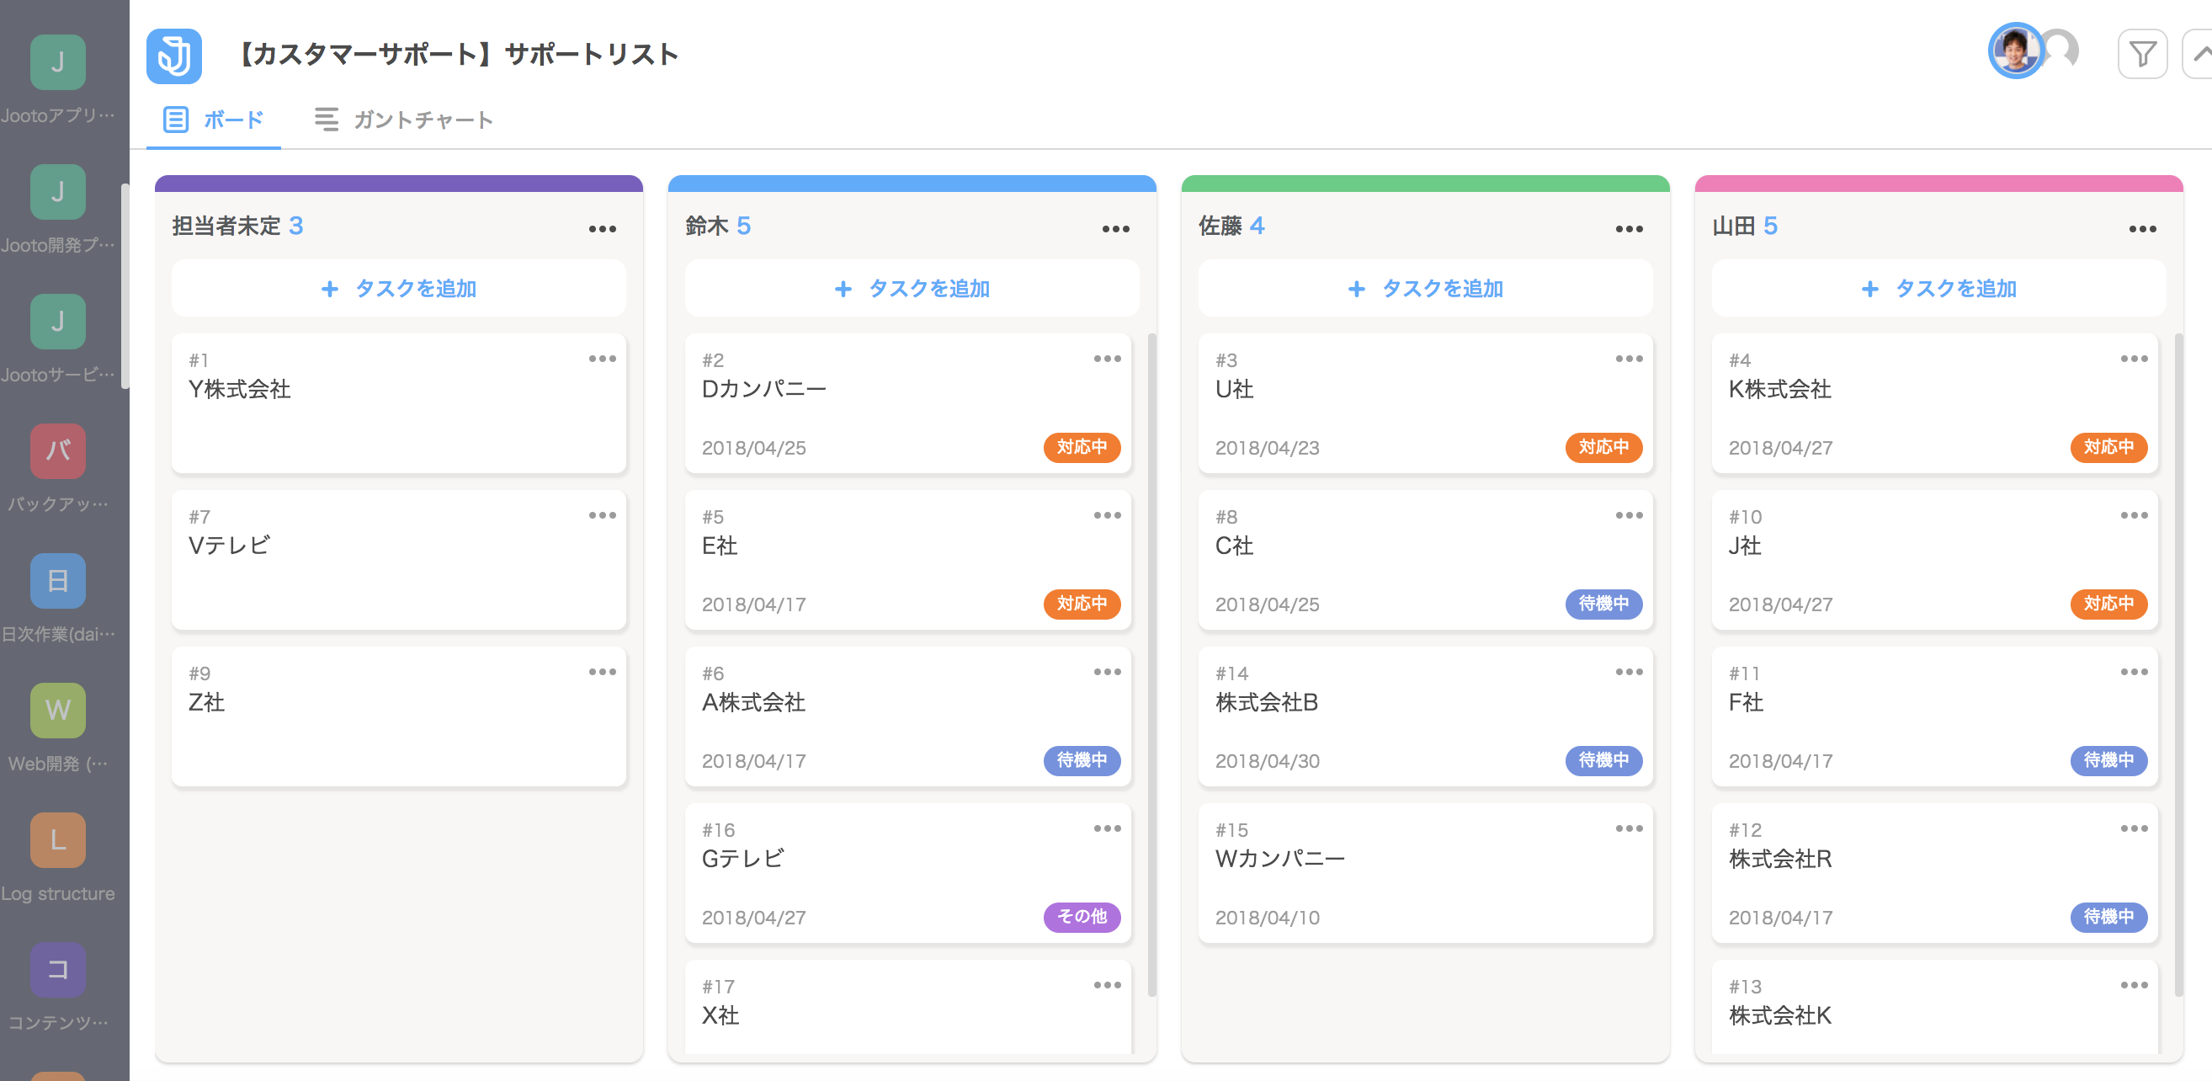Open the Vテレビ task card
This screenshot has width=2212, height=1081.
point(399,560)
